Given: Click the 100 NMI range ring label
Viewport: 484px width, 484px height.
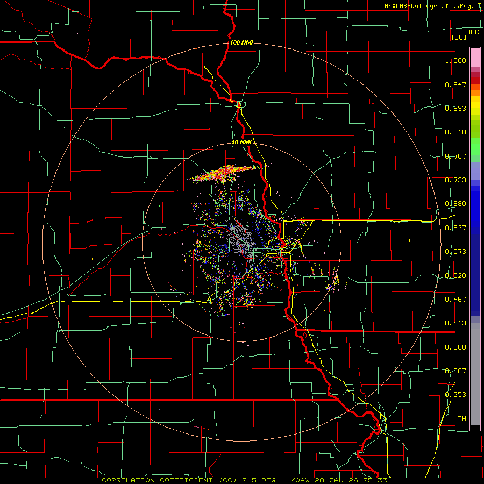Looking at the screenshot, I should [241, 42].
